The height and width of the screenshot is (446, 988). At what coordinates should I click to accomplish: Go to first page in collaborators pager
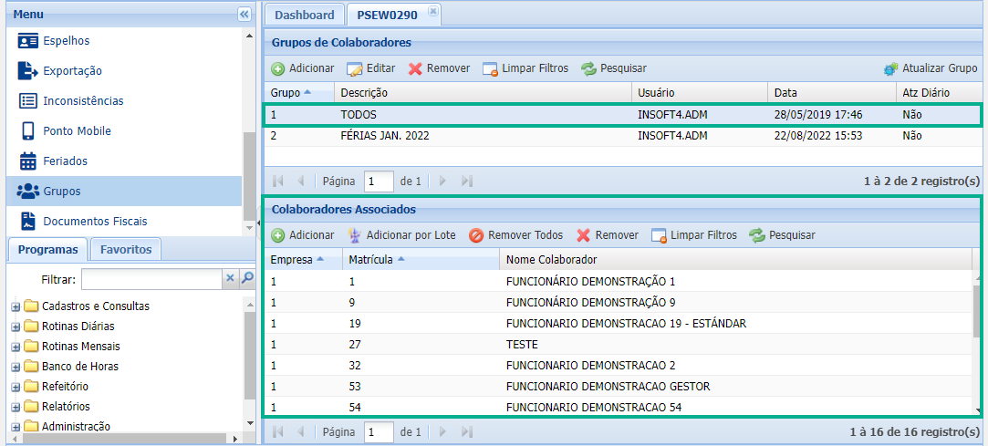point(278,431)
